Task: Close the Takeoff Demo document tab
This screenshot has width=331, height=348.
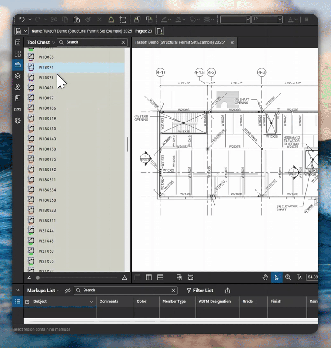Action: [x=232, y=42]
